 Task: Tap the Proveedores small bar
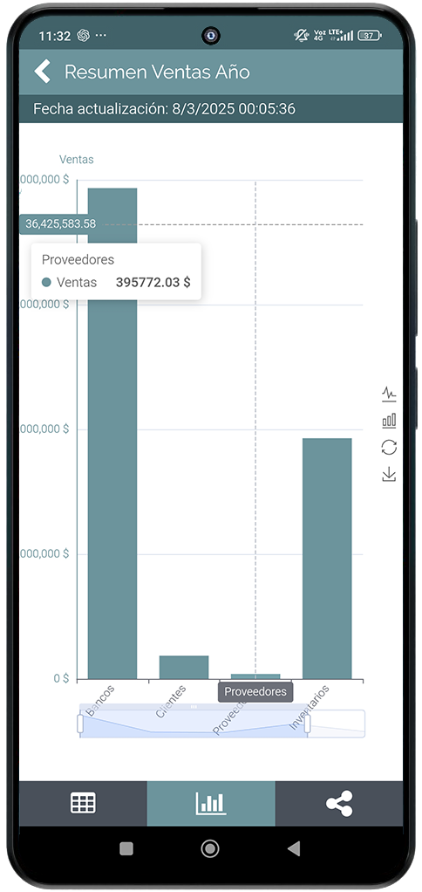255,676
